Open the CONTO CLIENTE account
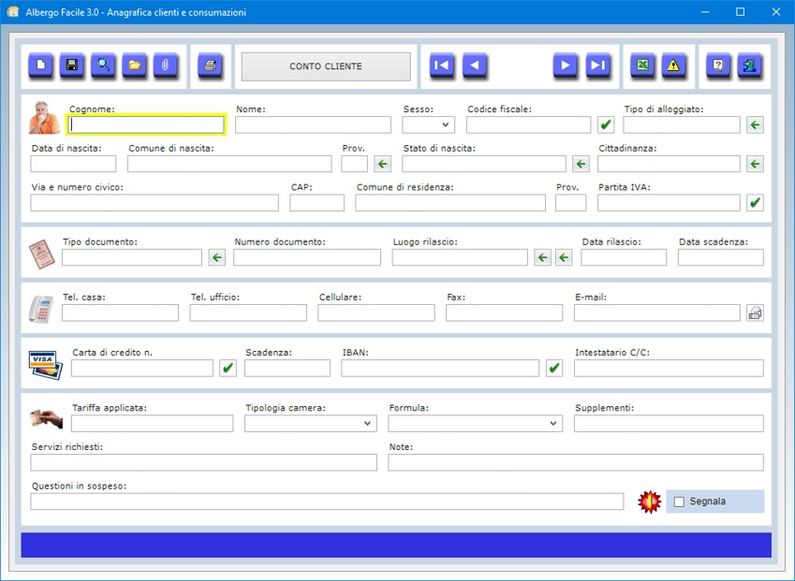The width and height of the screenshot is (795, 581). (326, 66)
